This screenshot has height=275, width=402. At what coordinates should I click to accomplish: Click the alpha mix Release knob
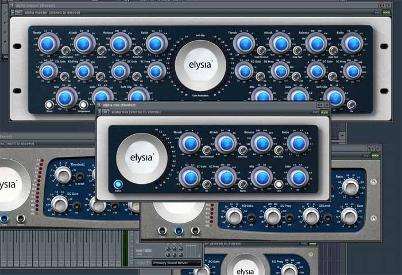click(262, 143)
